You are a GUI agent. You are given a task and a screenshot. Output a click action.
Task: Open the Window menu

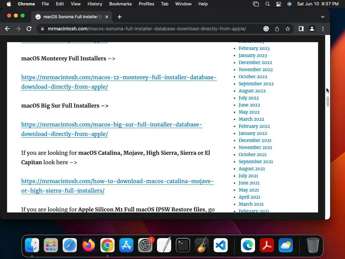pos(183,4)
